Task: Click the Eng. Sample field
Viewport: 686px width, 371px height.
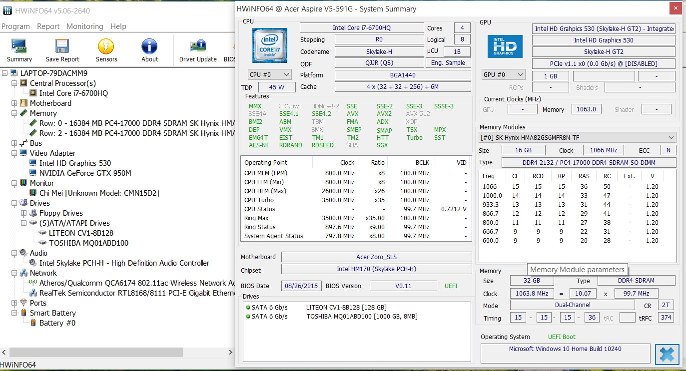Action: [448, 63]
